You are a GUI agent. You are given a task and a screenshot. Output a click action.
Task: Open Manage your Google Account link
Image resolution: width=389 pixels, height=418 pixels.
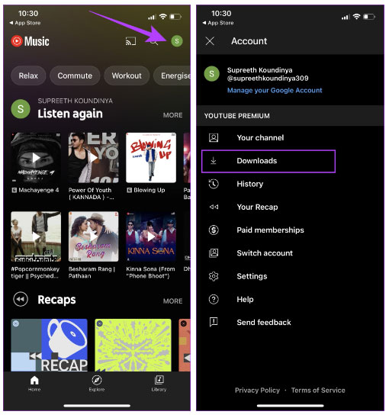(275, 90)
